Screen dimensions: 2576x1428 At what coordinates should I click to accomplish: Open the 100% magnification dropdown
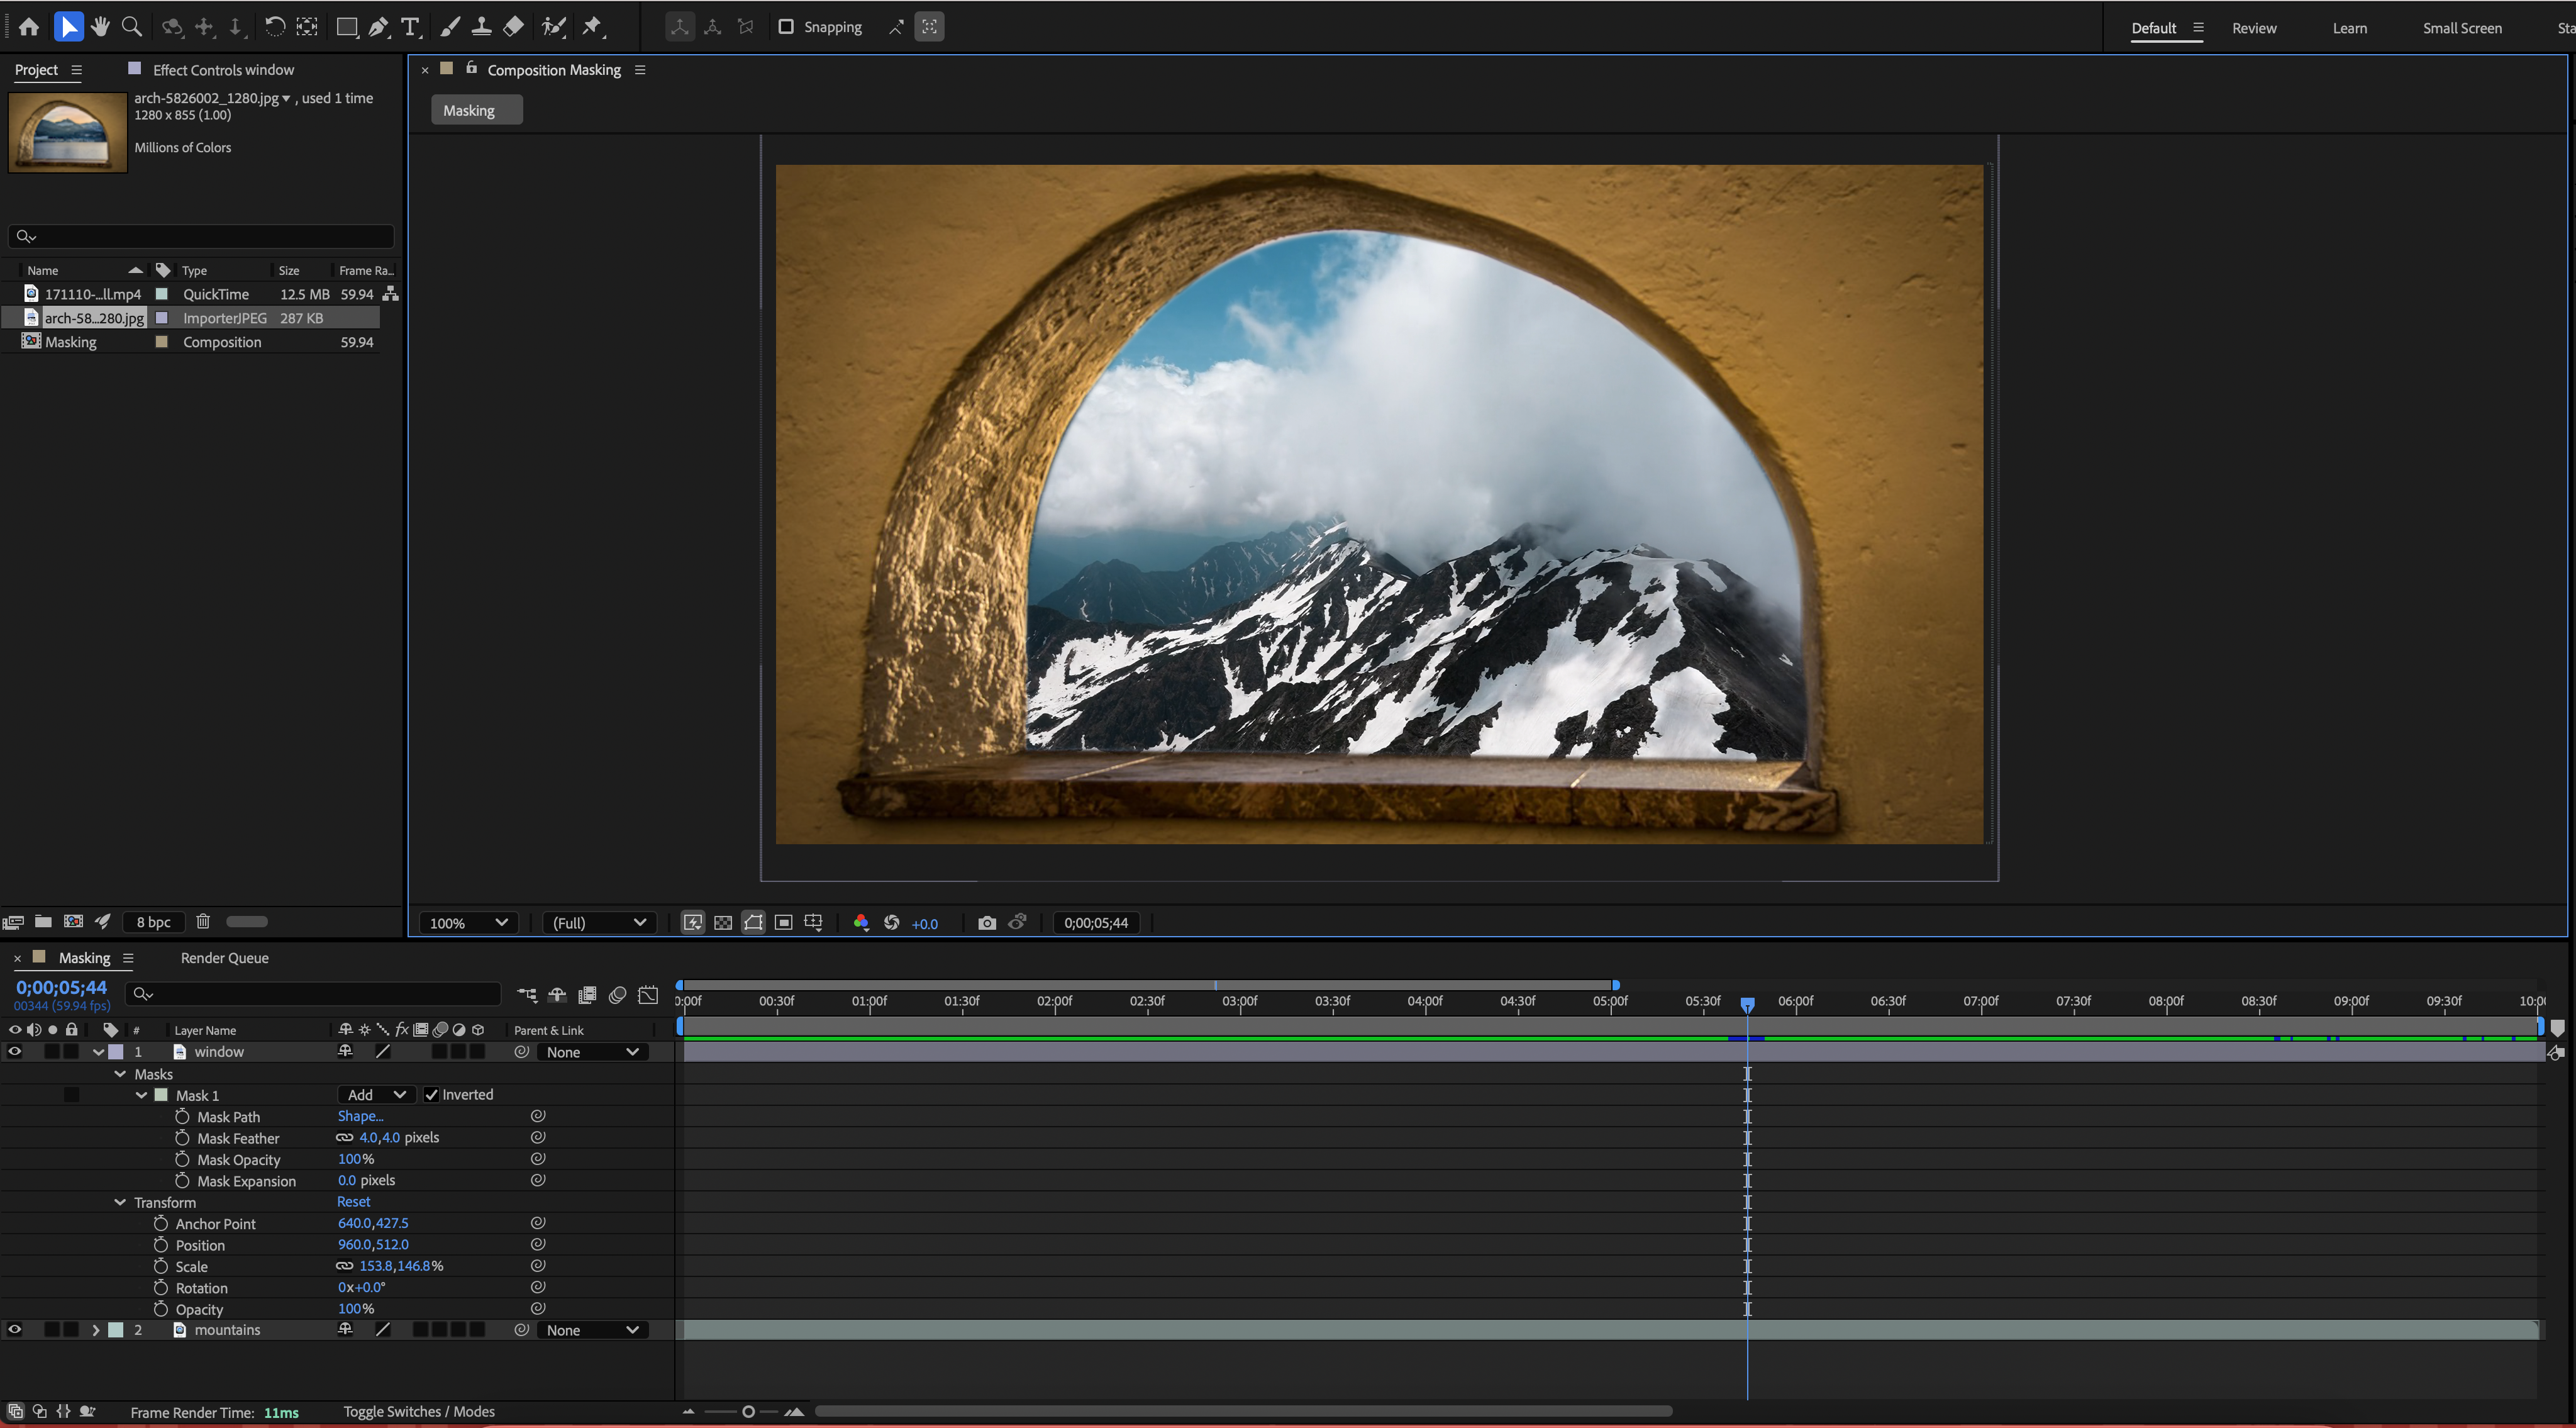pyautogui.click(x=468, y=922)
